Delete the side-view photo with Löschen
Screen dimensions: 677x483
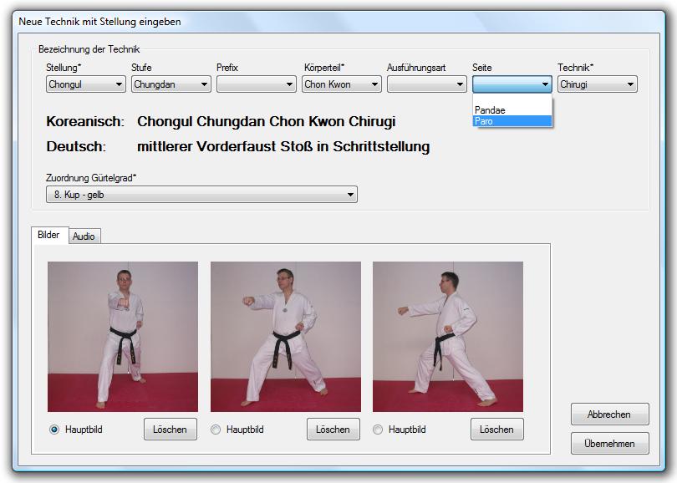click(x=497, y=429)
